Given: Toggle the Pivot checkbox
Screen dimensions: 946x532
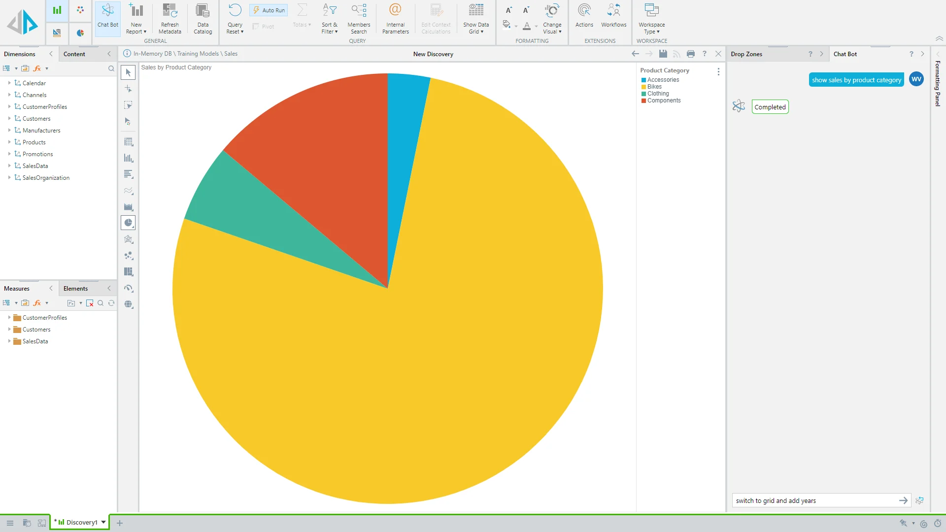Looking at the screenshot, I should pos(256,27).
